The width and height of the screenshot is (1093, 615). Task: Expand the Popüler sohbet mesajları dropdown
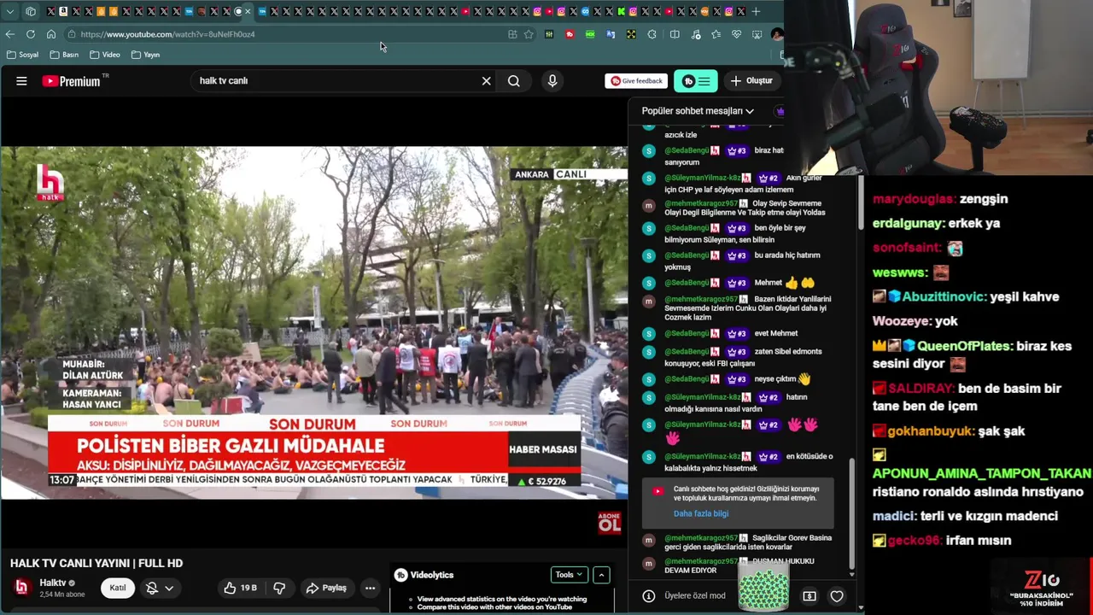point(698,111)
